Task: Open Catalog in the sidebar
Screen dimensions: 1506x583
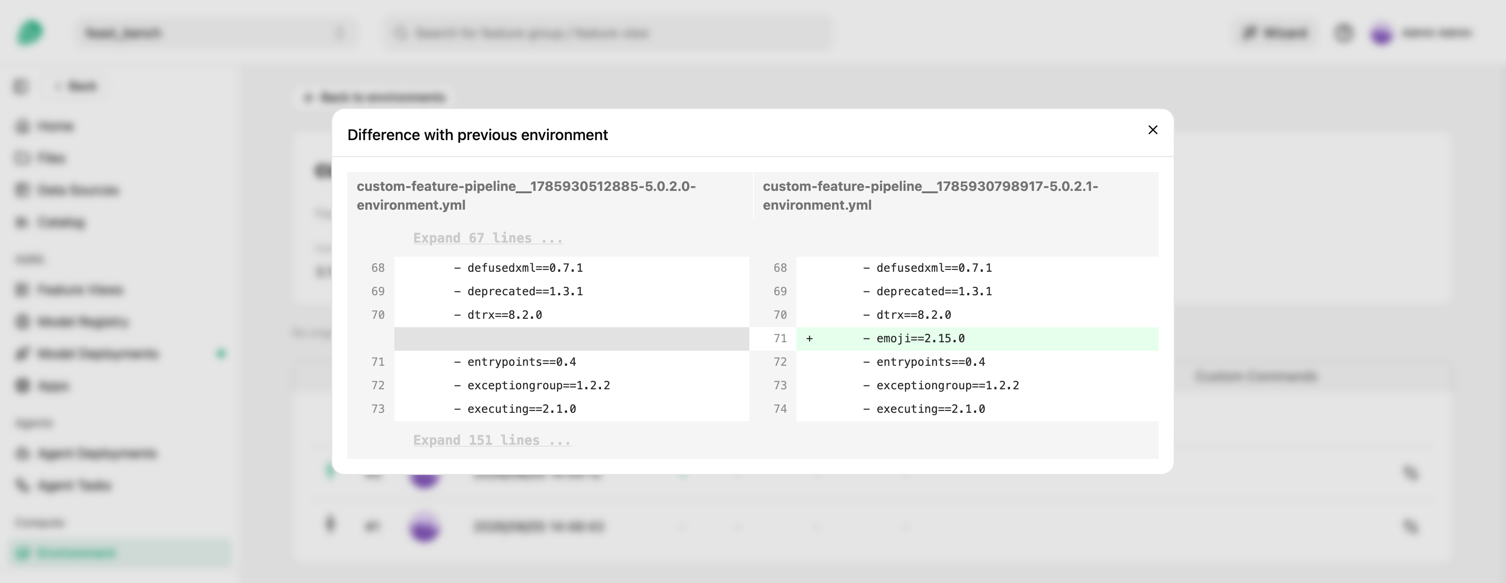Action: [x=61, y=222]
